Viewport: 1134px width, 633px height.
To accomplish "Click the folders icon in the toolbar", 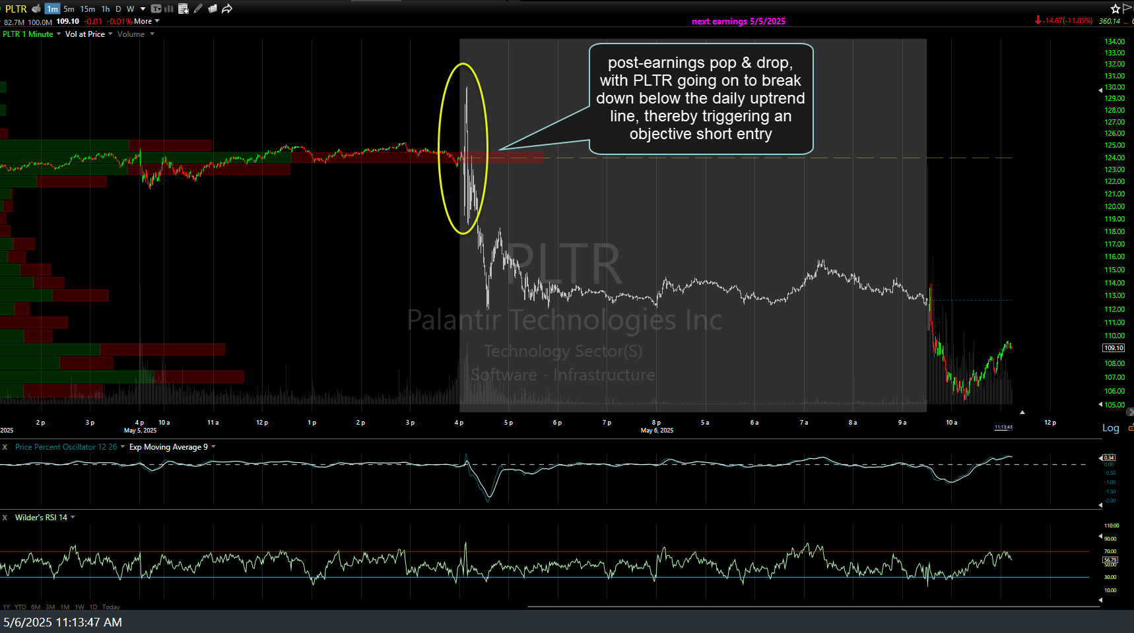I will pyautogui.click(x=213, y=9).
